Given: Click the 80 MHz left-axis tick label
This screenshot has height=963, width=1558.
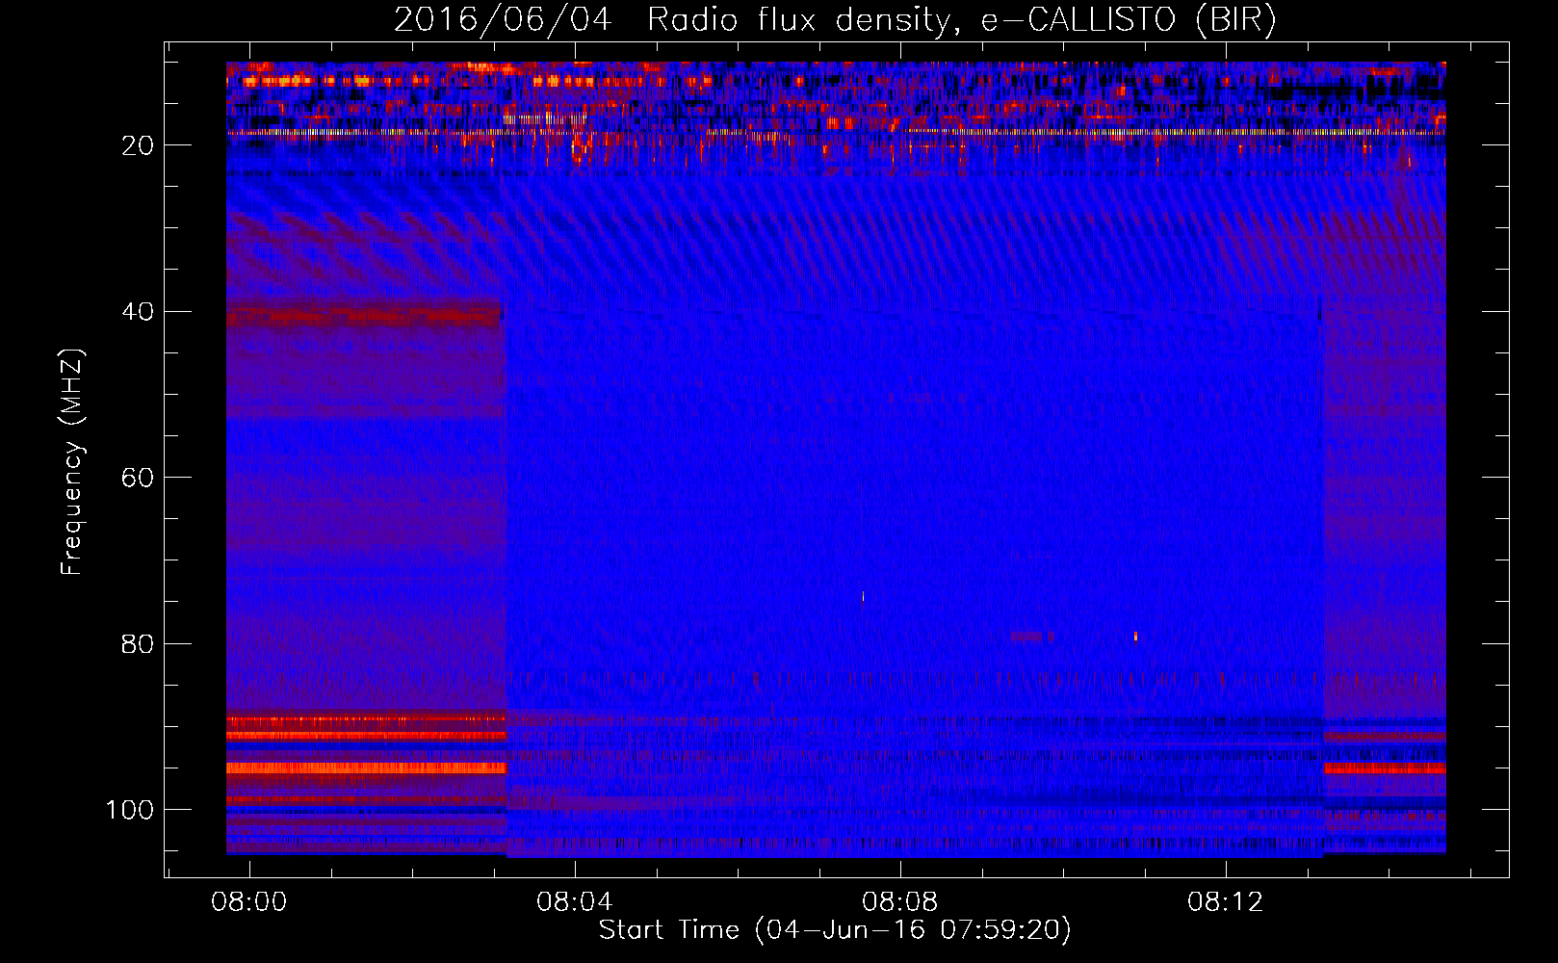Looking at the screenshot, I should click(139, 643).
